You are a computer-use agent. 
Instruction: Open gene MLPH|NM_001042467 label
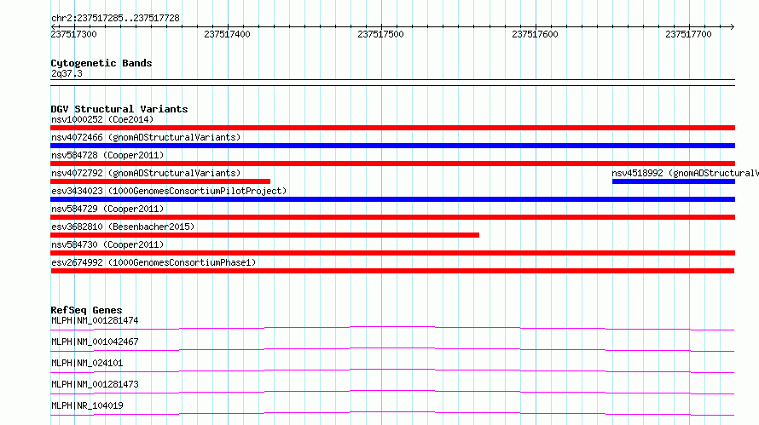coord(95,342)
